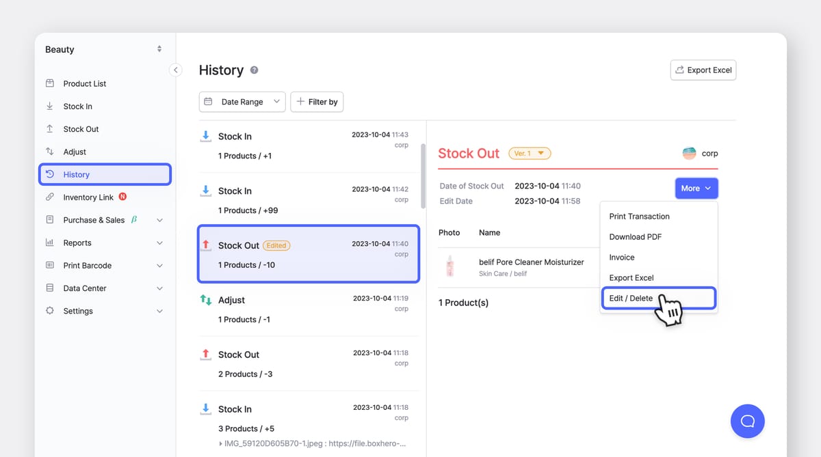Select the Stock Out sidebar icon

click(x=50, y=128)
